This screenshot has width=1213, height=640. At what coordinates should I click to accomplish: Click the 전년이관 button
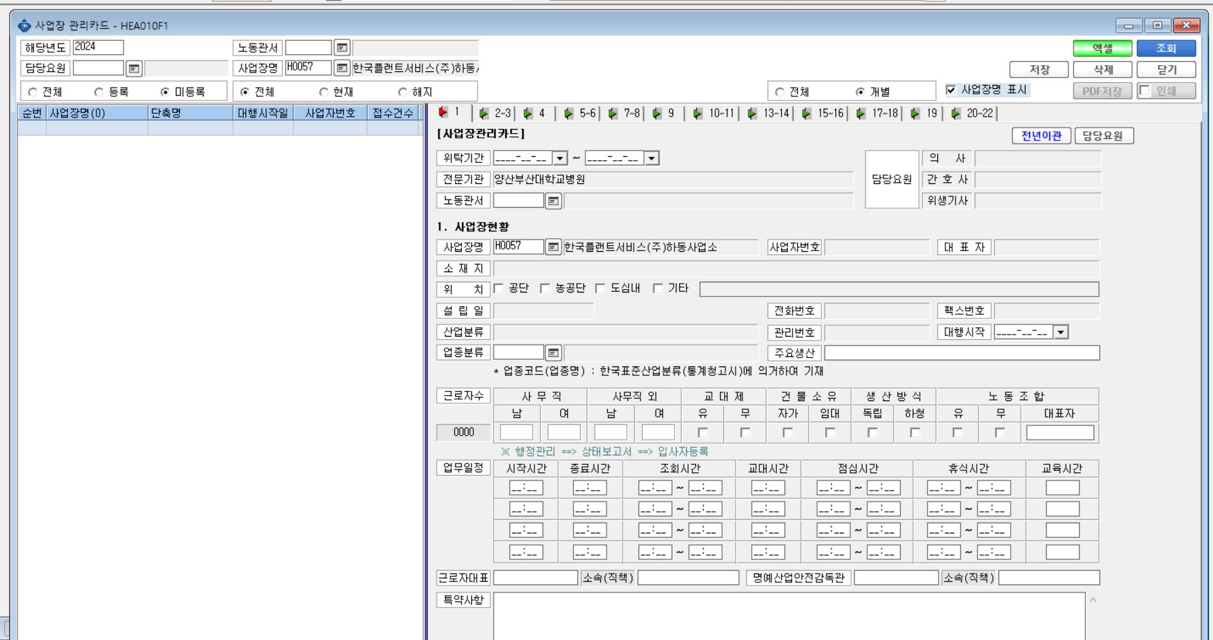point(1041,136)
